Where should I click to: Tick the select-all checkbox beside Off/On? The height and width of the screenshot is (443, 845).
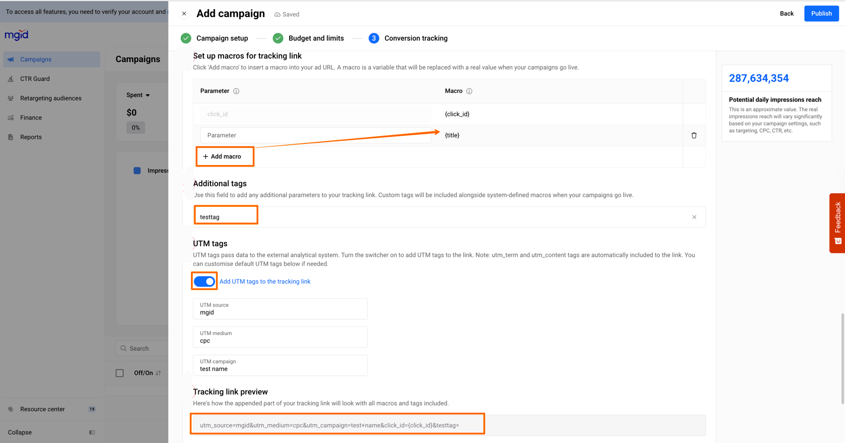pyautogui.click(x=120, y=373)
